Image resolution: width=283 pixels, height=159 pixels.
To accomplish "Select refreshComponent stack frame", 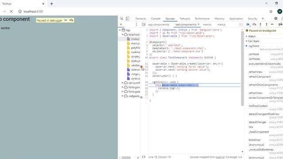I will 260,77.
